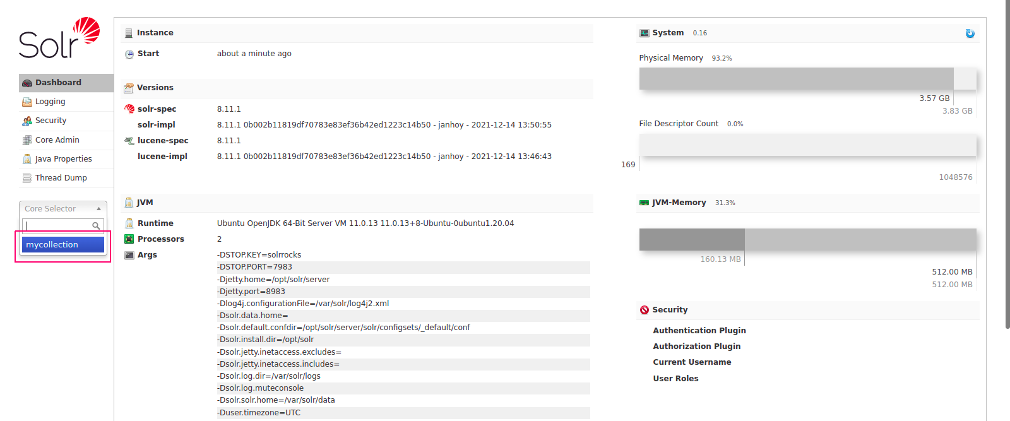The height and width of the screenshot is (421, 1010).
Task: Click the -Djetty.port=8983 argument
Action: pyautogui.click(x=251, y=292)
